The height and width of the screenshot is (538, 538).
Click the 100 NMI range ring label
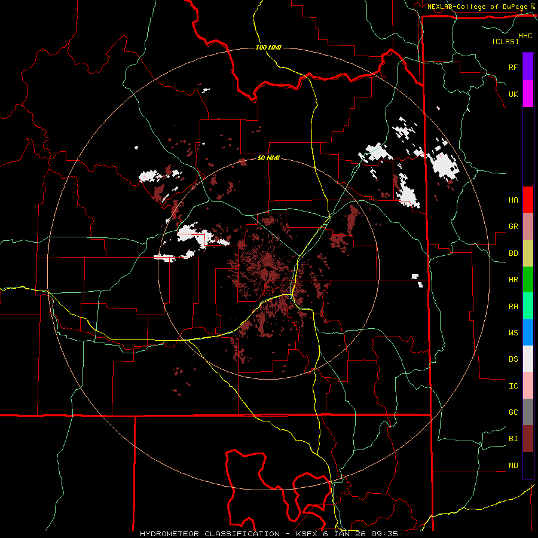268,47
